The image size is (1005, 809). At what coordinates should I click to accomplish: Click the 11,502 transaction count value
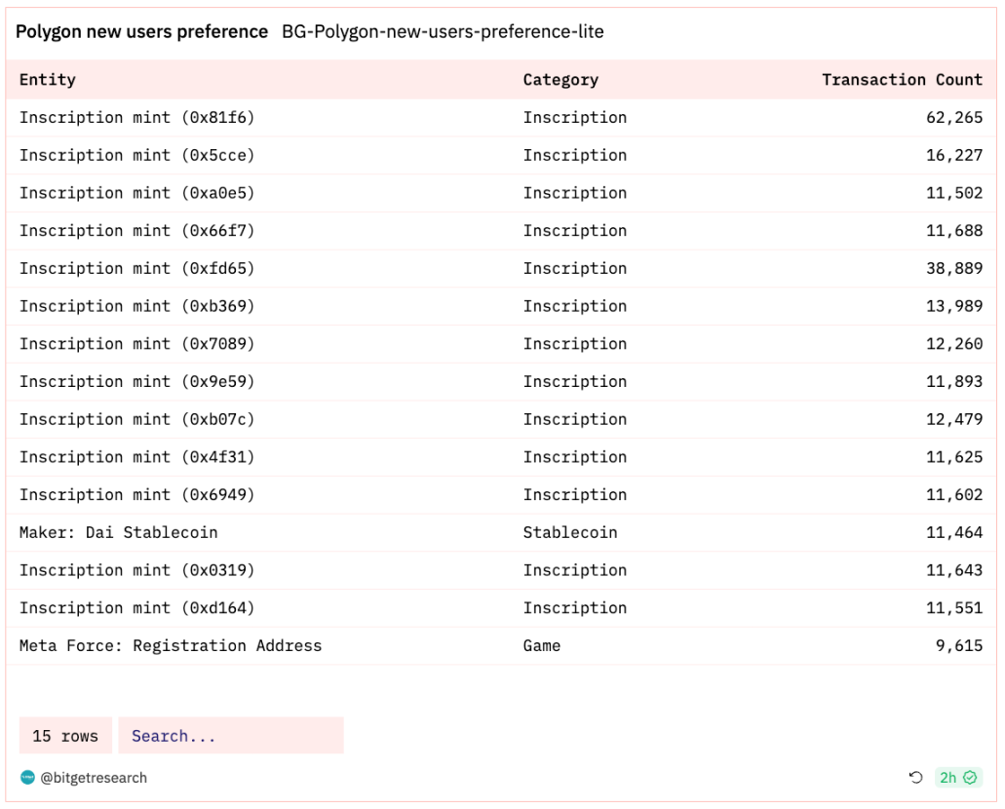click(x=953, y=193)
